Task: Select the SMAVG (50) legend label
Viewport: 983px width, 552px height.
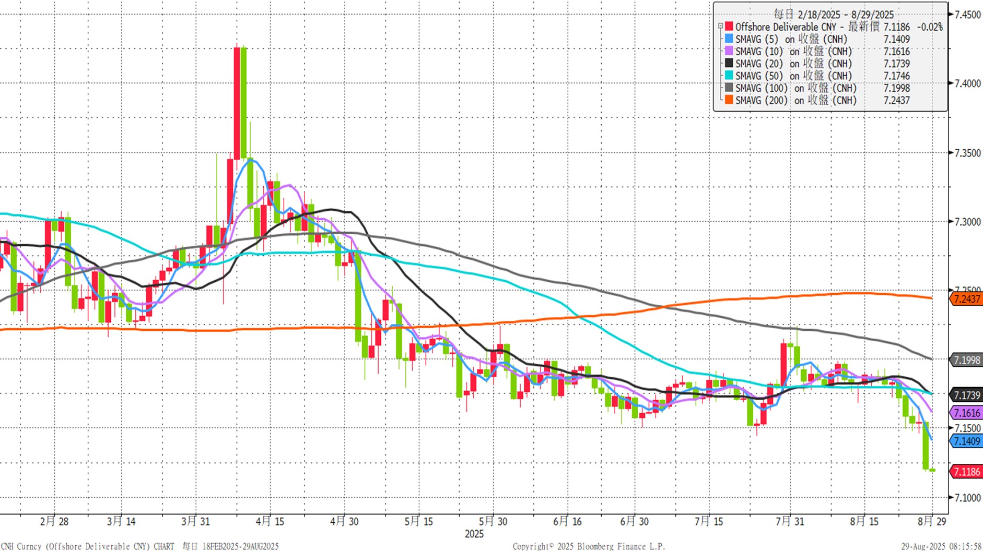Action: [x=793, y=76]
